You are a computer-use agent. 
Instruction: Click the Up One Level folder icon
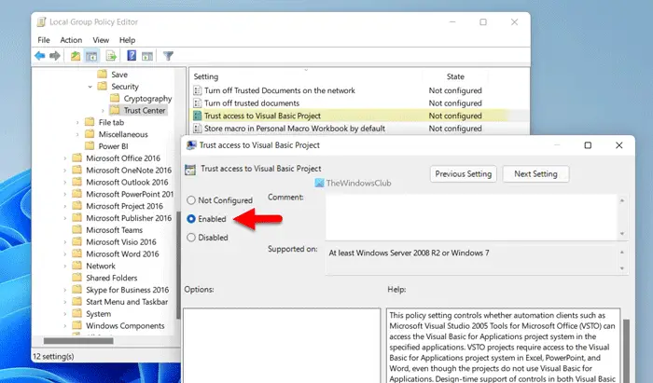pos(76,56)
